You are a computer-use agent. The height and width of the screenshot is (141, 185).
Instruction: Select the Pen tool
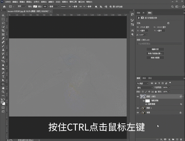click(3, 73)
